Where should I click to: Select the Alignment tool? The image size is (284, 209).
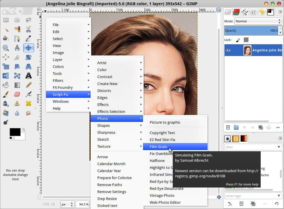click(6, 57)
